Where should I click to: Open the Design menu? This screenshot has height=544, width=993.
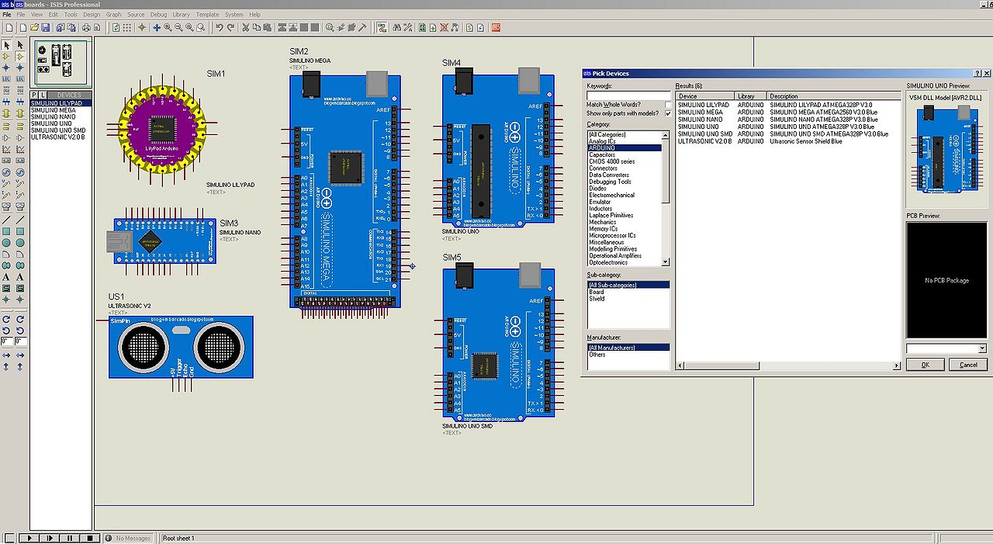92,15
